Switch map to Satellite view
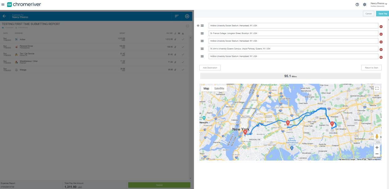 coord(219,88)
